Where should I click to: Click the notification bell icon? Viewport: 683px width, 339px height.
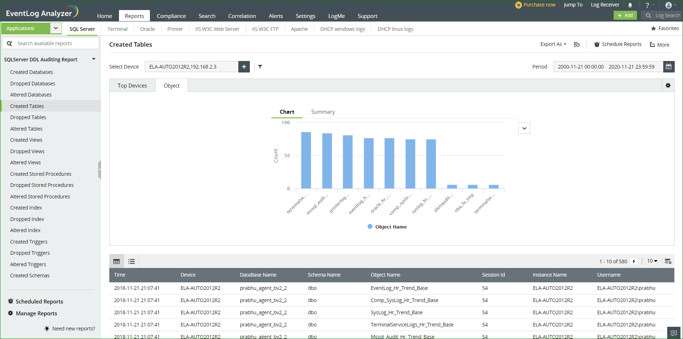pos(630,5)
